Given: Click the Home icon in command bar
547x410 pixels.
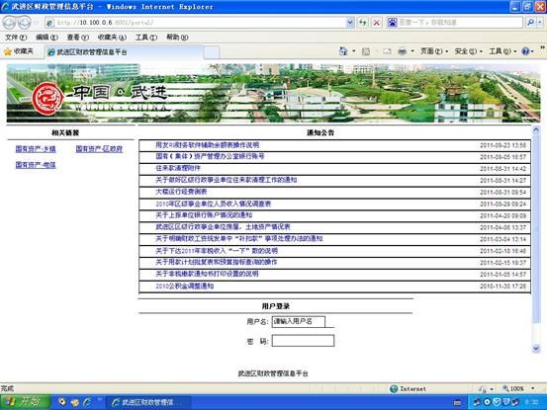Looking at the screenshot, I should [x=343, y=51].
